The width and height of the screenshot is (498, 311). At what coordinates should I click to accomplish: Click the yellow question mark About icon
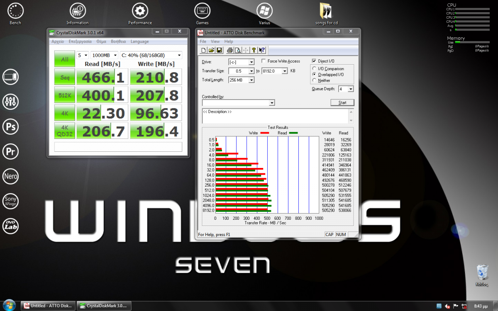tap(254, 50)
